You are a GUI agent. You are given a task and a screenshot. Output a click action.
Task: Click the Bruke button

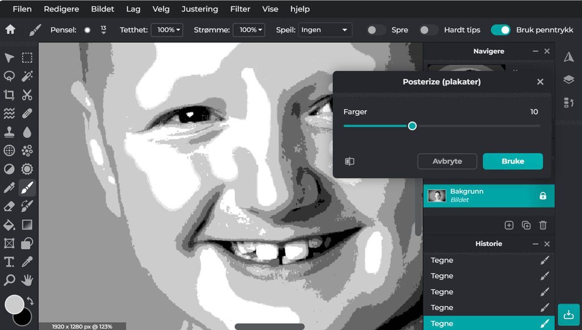tap(513, 161)
